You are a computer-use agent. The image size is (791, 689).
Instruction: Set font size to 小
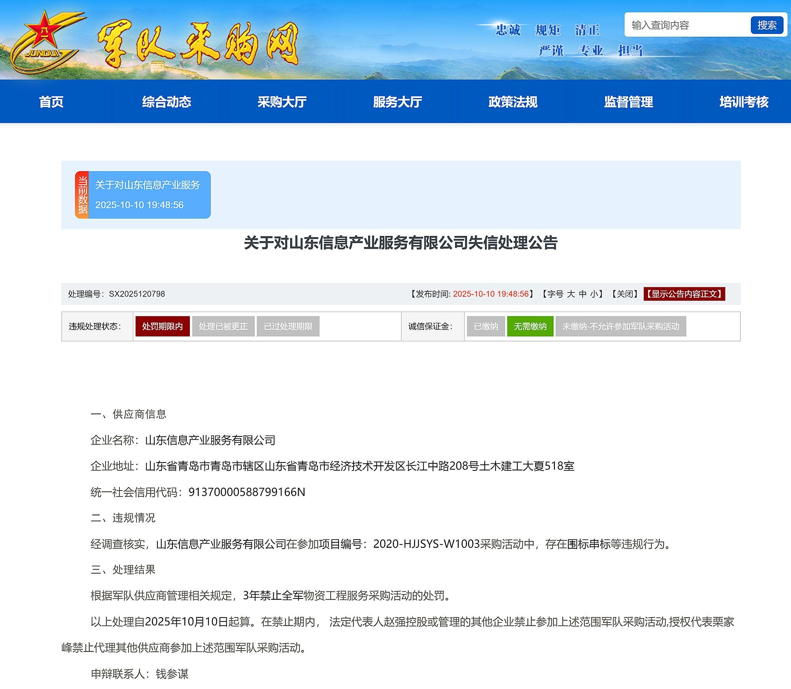pos(594,294)
